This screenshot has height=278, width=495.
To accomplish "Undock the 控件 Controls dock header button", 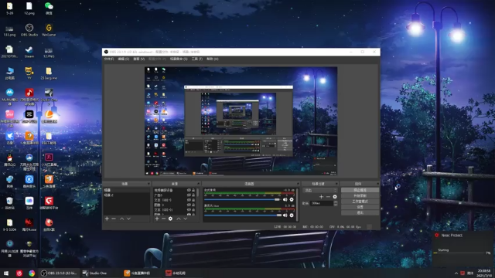I will (x=377, y=184).
